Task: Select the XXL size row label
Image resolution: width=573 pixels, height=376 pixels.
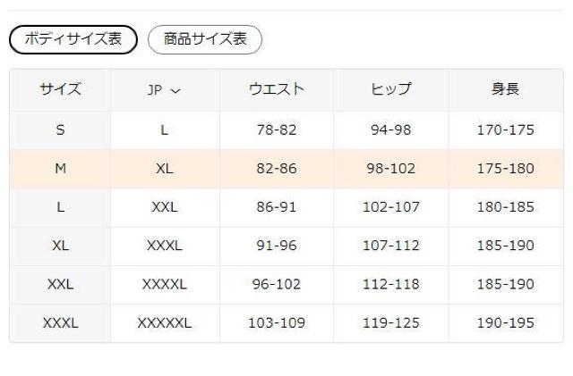Action: pyautogui.click(x=60, y=284)
